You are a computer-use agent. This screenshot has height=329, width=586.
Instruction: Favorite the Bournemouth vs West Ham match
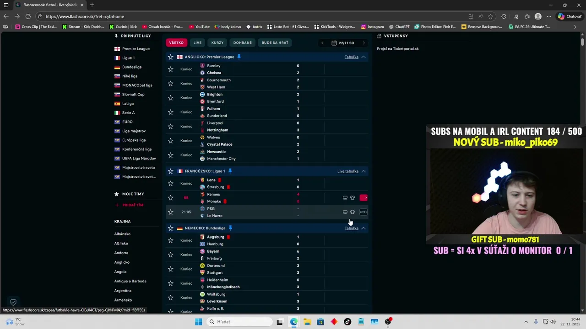coord(171,84)
